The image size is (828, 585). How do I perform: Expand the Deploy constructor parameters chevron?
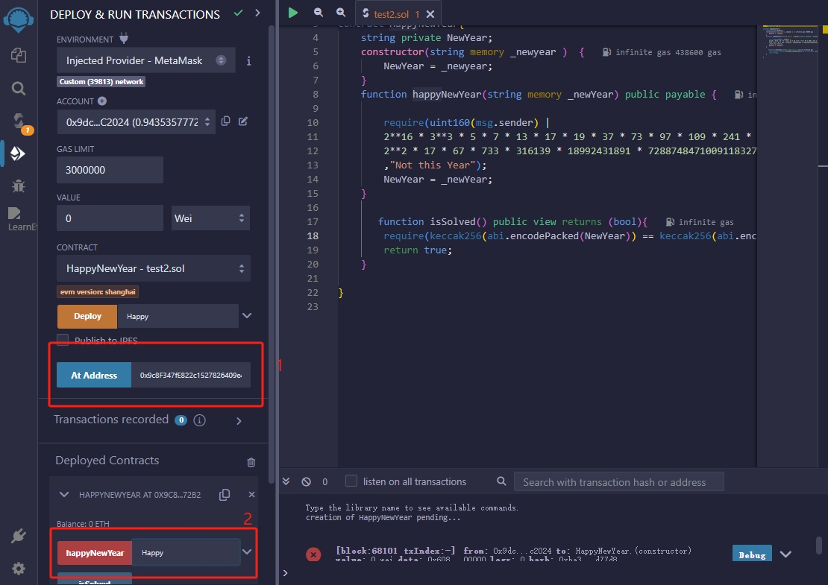pyautogui.click(x=247, y=316)
